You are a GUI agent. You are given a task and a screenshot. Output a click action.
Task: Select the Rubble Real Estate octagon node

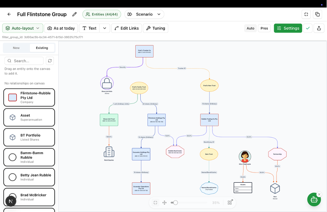(175, 152)
